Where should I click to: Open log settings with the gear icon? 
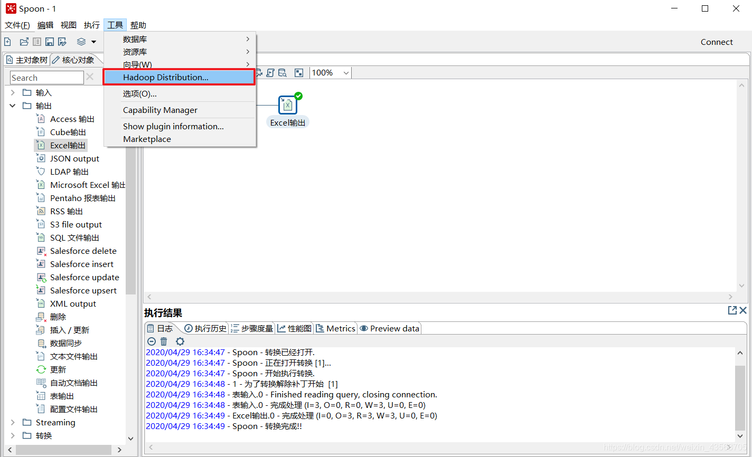[x=180, y=341]
